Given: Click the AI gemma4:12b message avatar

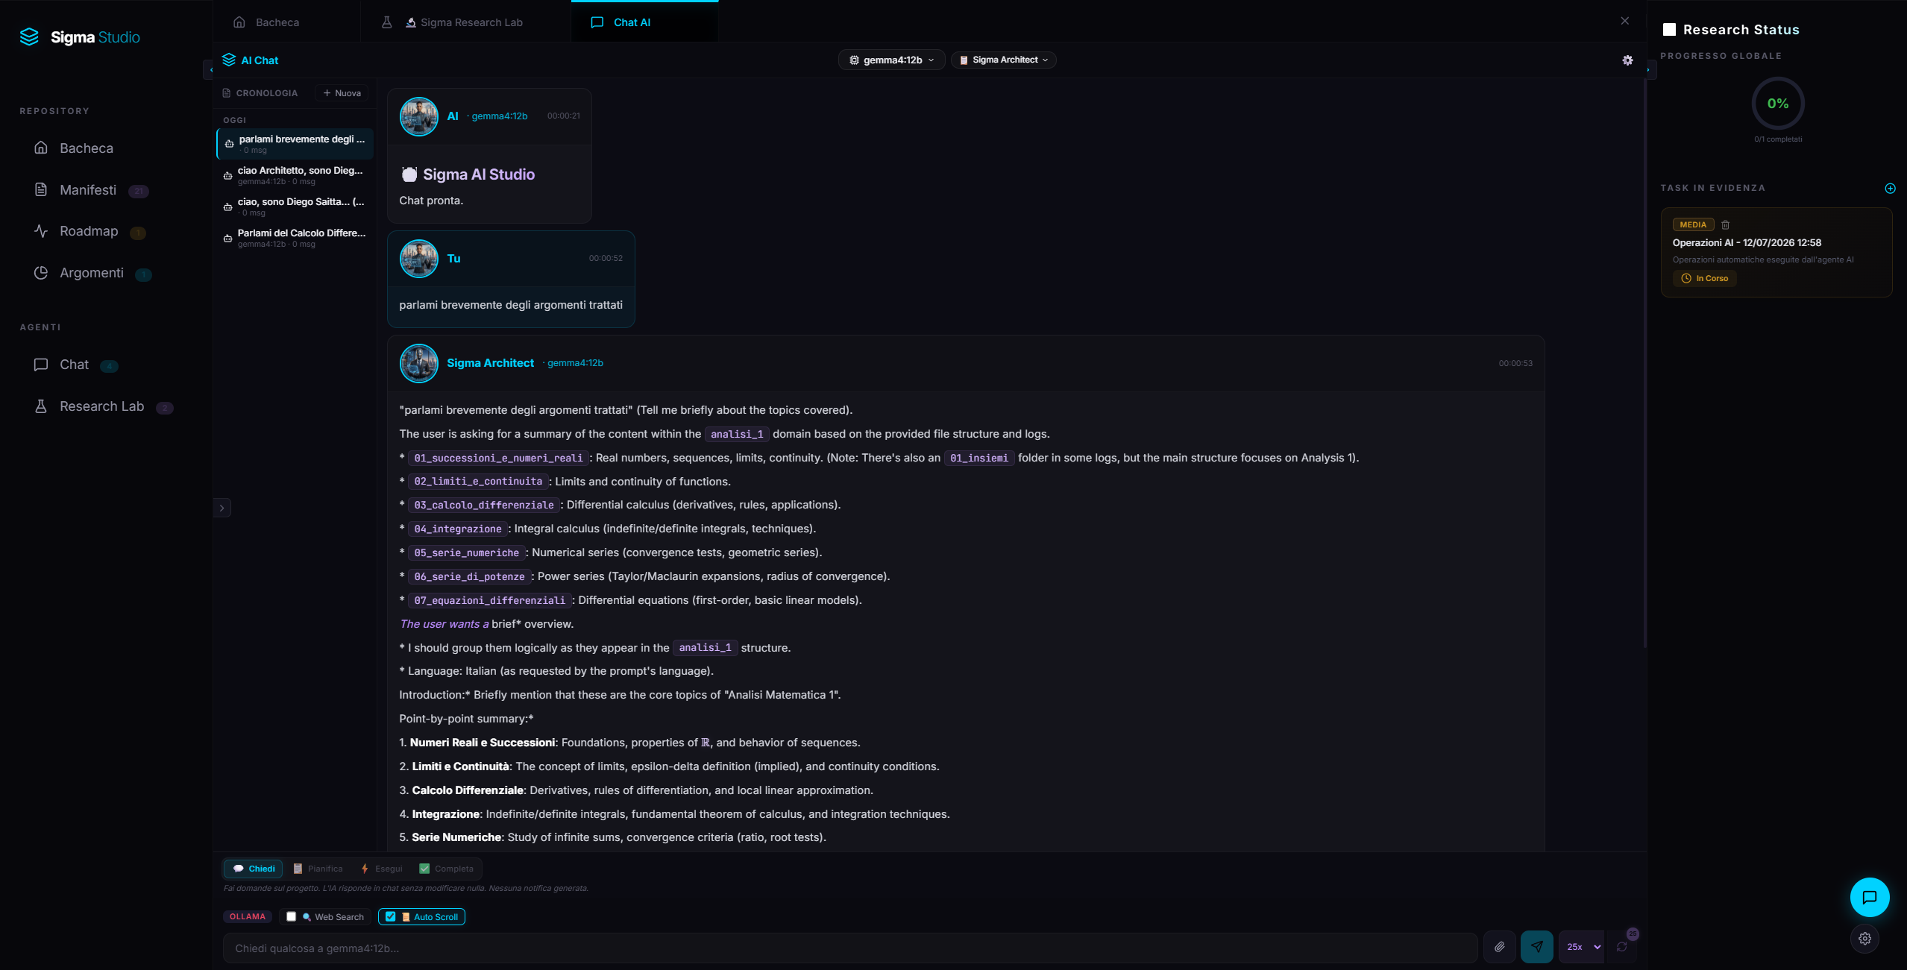Looking at the screenshot, I should tap(419, 116).
